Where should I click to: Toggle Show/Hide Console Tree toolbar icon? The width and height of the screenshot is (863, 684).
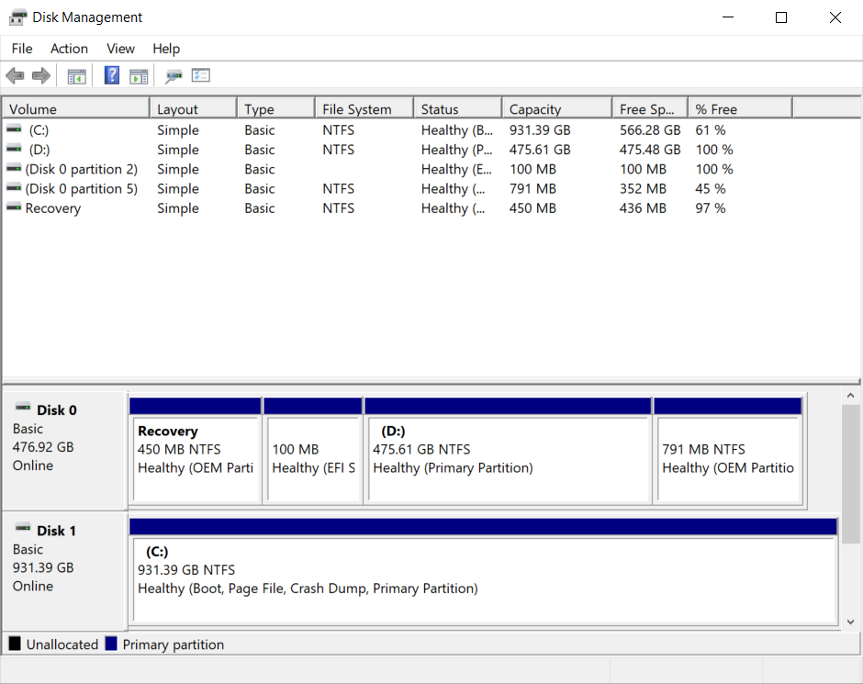pyautogui.click(x=76, y=76)
